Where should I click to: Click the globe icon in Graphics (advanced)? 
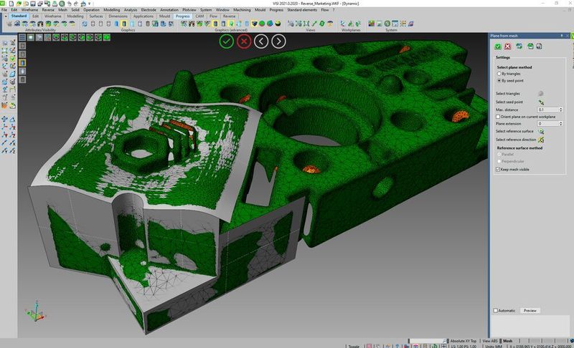[270, 24]
